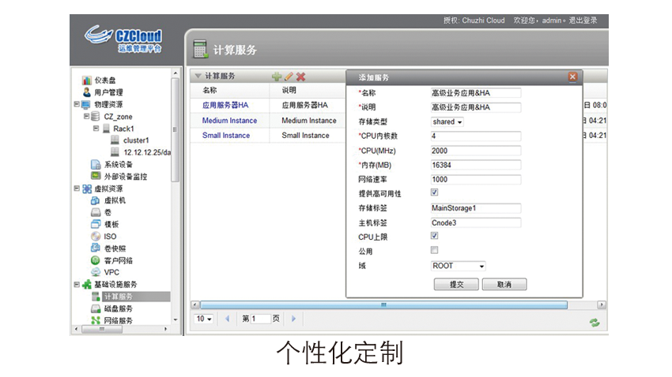Toggle the CPU上限 checkbox
The width and height of the screenshot is (672, 377).
pos(434,236)
